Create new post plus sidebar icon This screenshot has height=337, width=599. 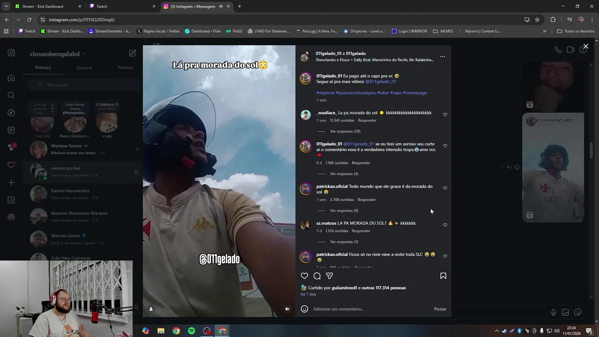(x=11, y=183)
